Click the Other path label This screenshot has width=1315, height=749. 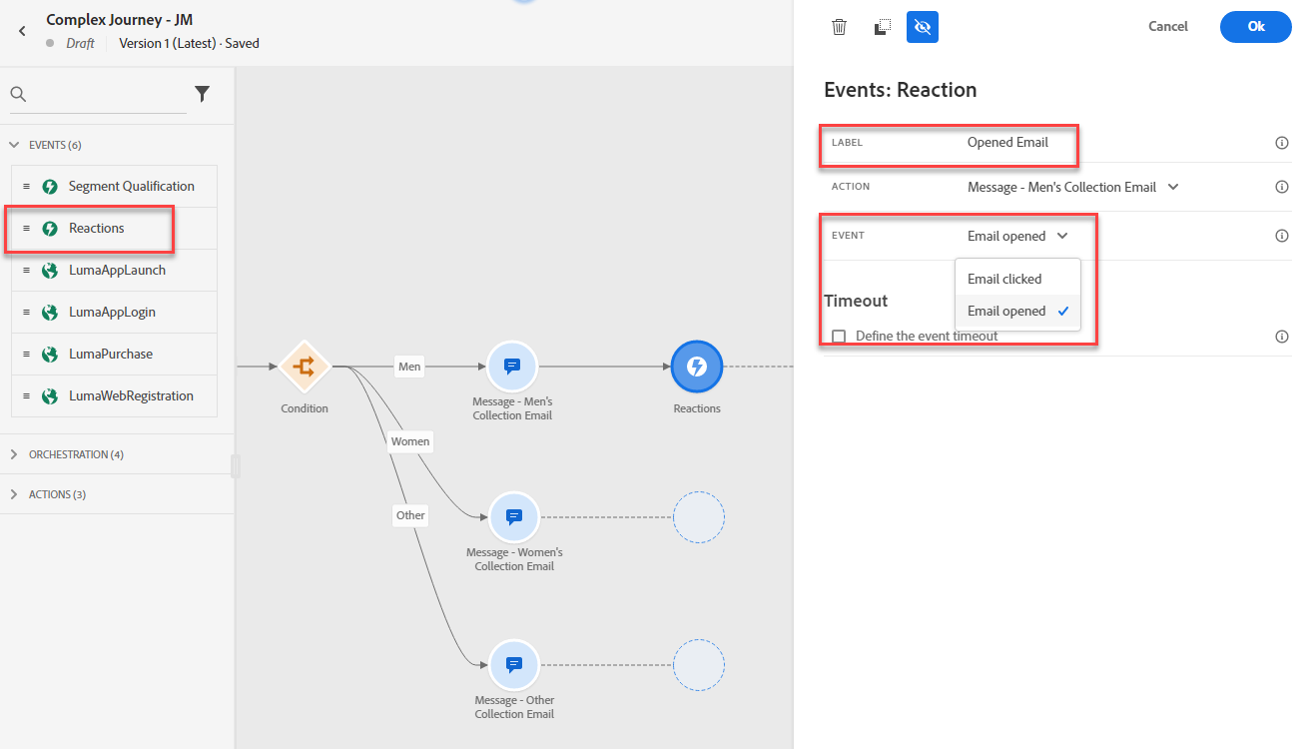point(410,515)
